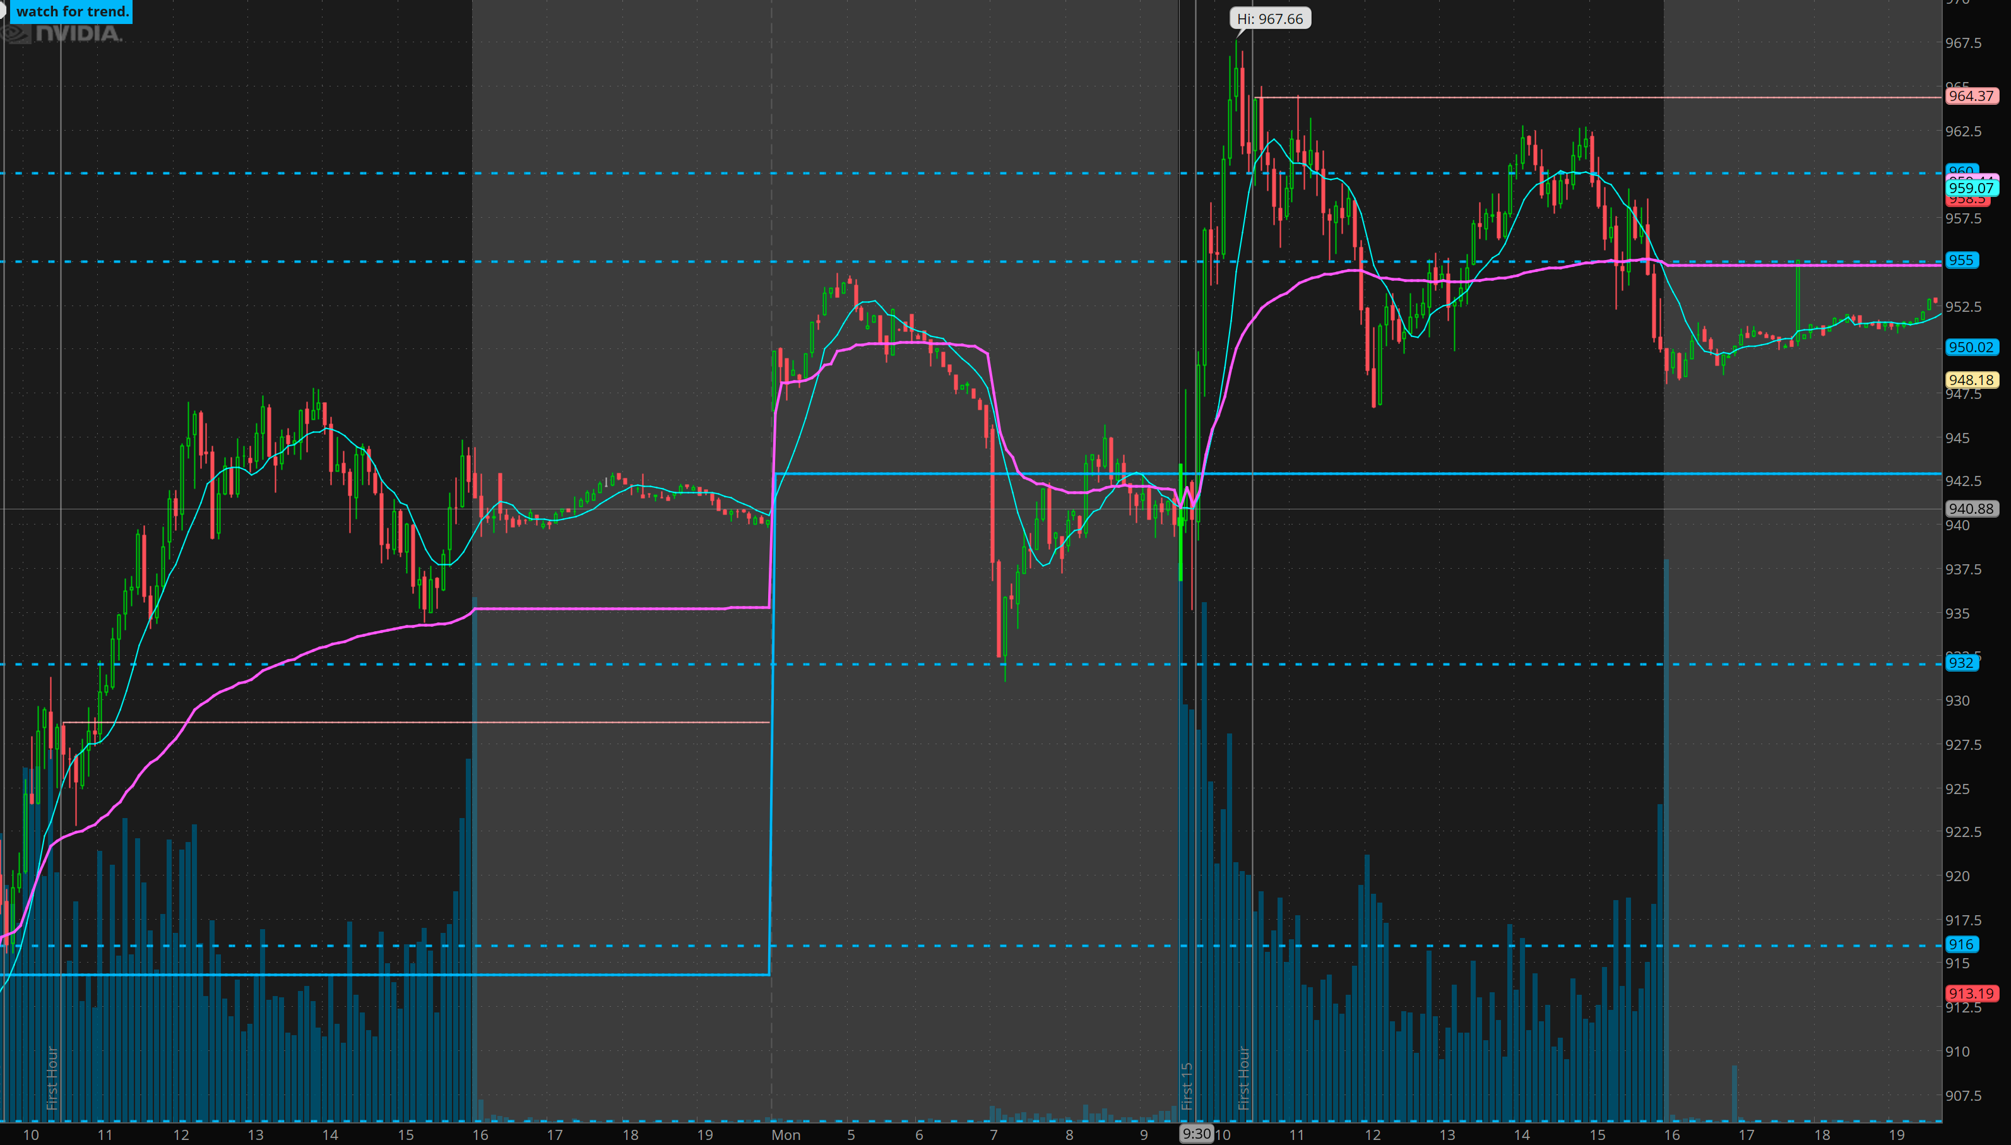
Task: Click the white note marker beside 'watch for trend.'
Action: (x=3, y=9)
